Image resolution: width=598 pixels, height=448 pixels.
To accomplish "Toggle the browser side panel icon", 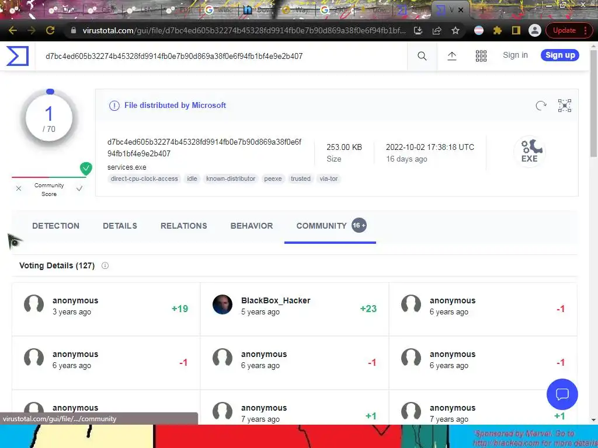I will [516, 30].
